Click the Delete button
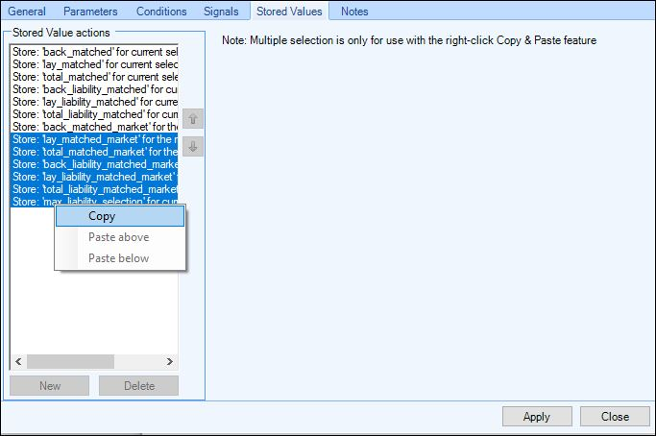The height and width of the screenshot is (436, 656). pos(139,385)
